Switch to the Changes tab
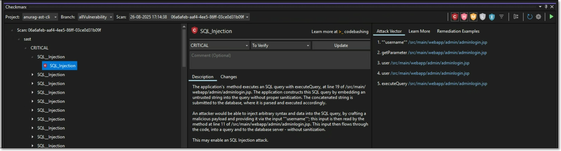 228,77
